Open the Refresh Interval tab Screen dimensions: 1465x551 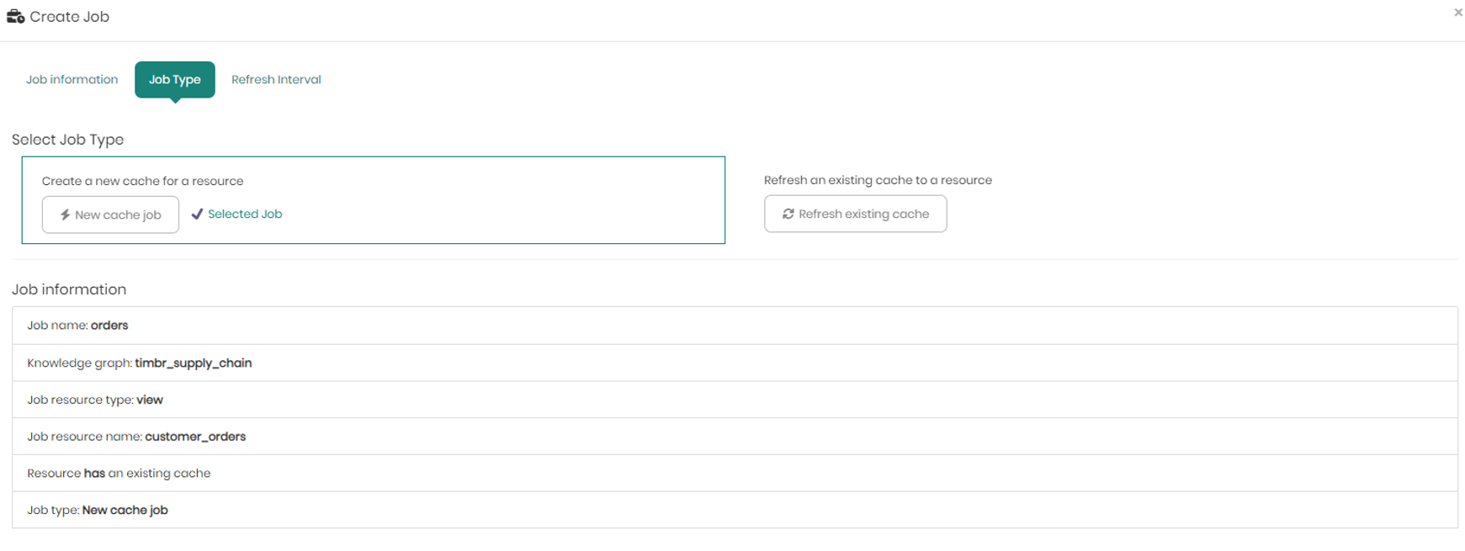pyautogui.click(x=276, y=79)
